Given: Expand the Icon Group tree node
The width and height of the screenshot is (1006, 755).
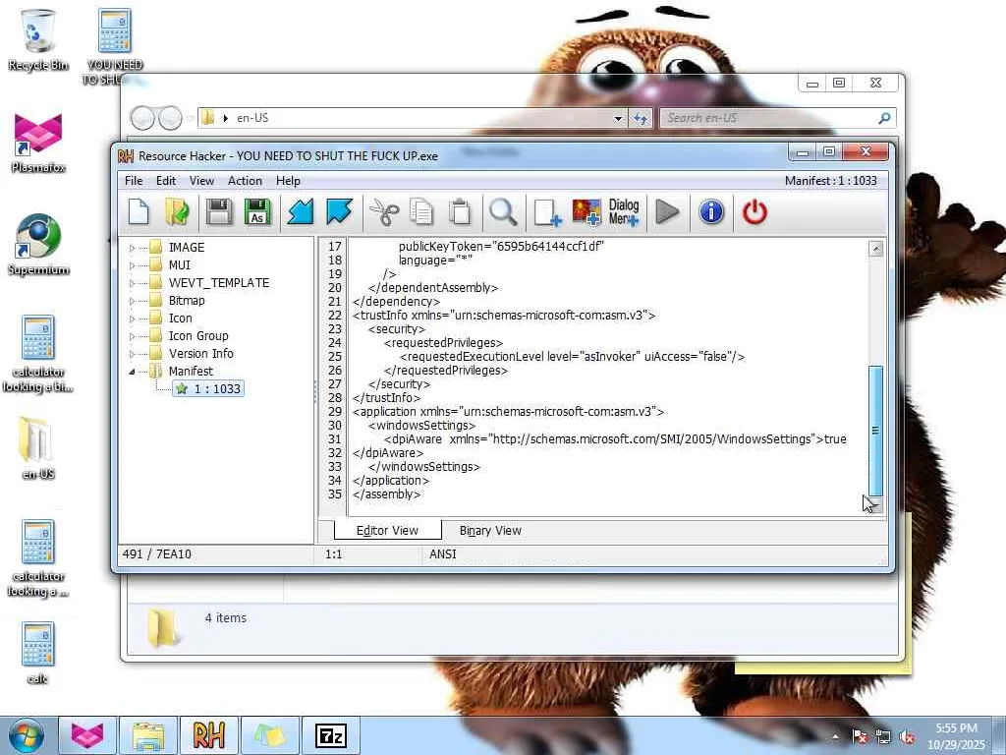Looking at the screenshot, I should (x=133, y=336).
